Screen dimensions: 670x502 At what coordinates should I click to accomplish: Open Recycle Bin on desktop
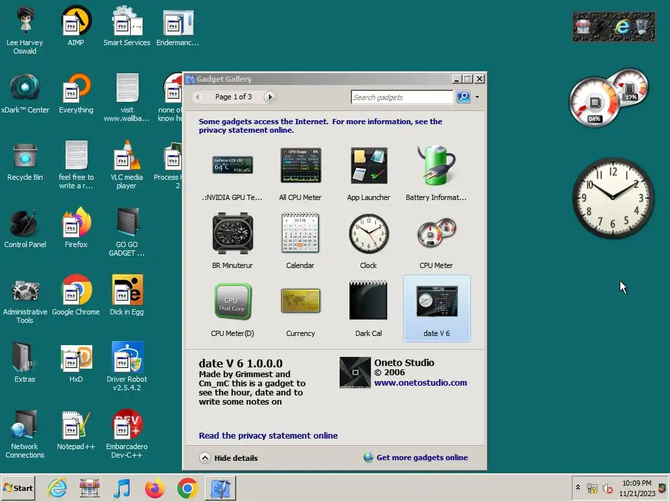25,161
